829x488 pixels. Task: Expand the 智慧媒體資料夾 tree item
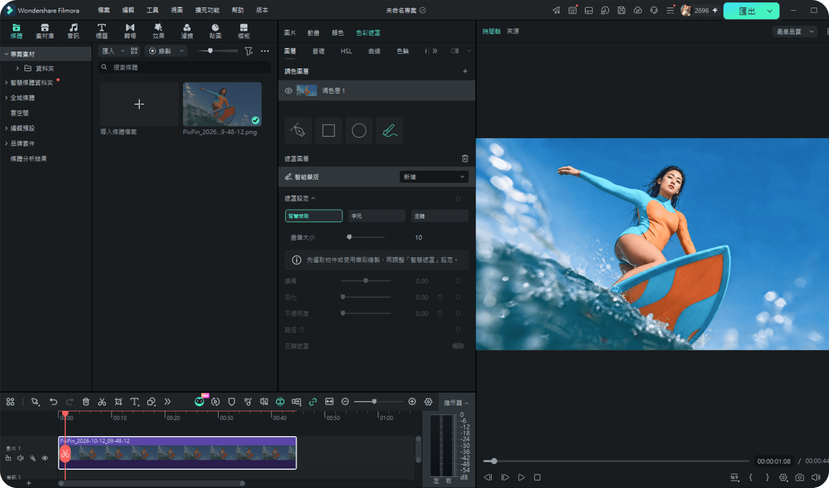tap(6, 83)
